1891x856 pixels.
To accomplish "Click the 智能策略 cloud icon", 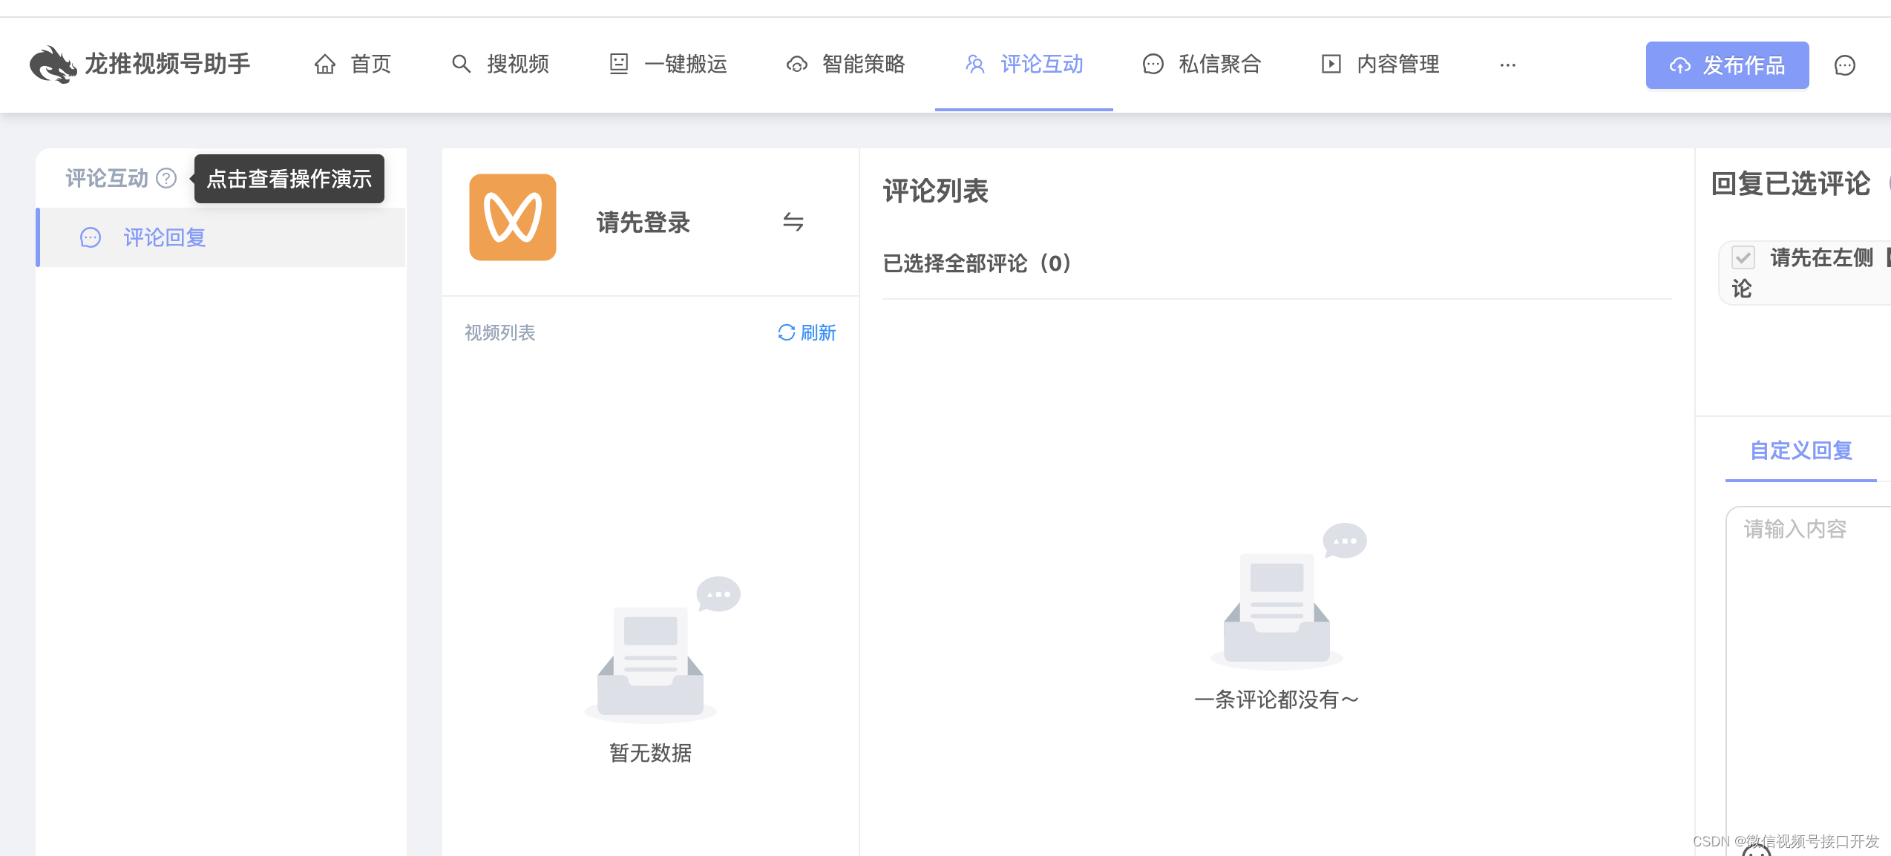I will [796, 65].
